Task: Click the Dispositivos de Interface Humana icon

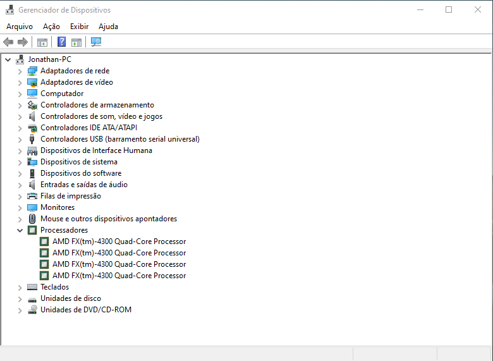Action: click(32, 150)
